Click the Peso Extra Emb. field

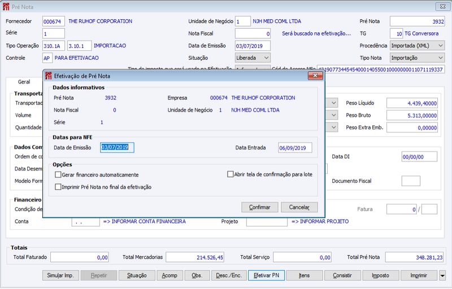tap(412, 128)
